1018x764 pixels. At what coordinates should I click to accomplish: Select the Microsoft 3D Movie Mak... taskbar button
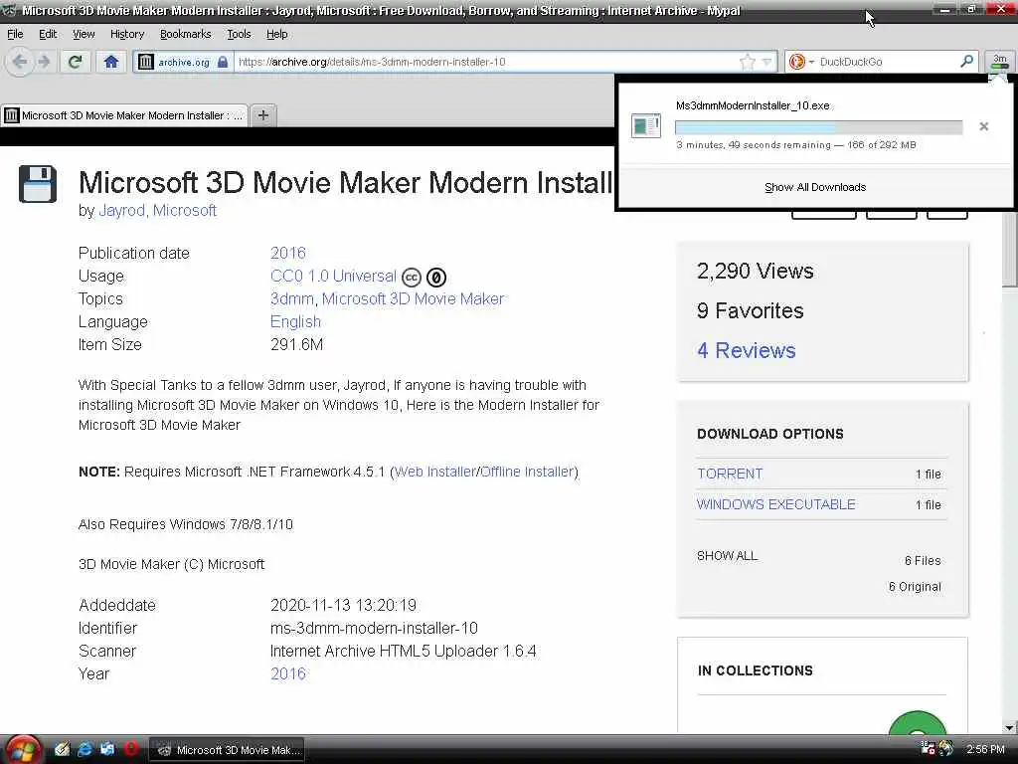click(x=228, y=750)
